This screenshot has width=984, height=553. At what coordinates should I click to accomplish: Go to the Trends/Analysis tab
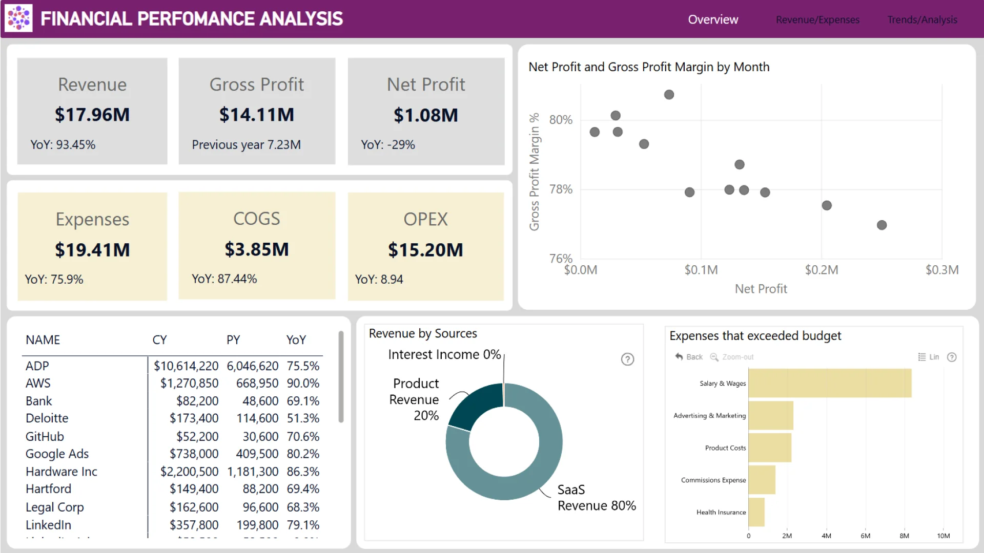click(922, 19)
